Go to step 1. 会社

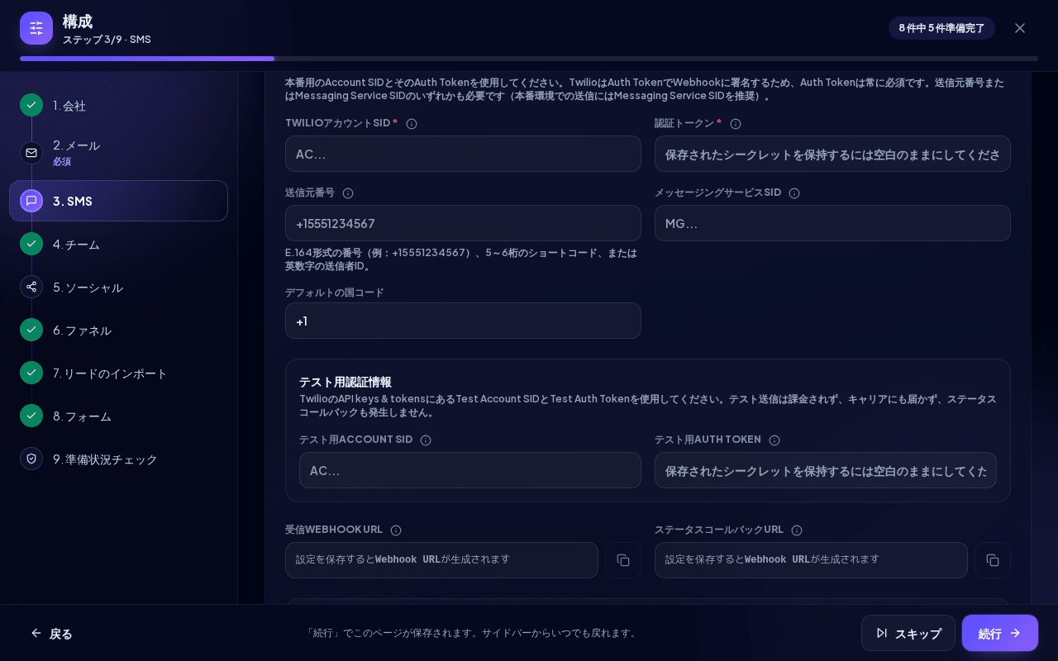118,106
